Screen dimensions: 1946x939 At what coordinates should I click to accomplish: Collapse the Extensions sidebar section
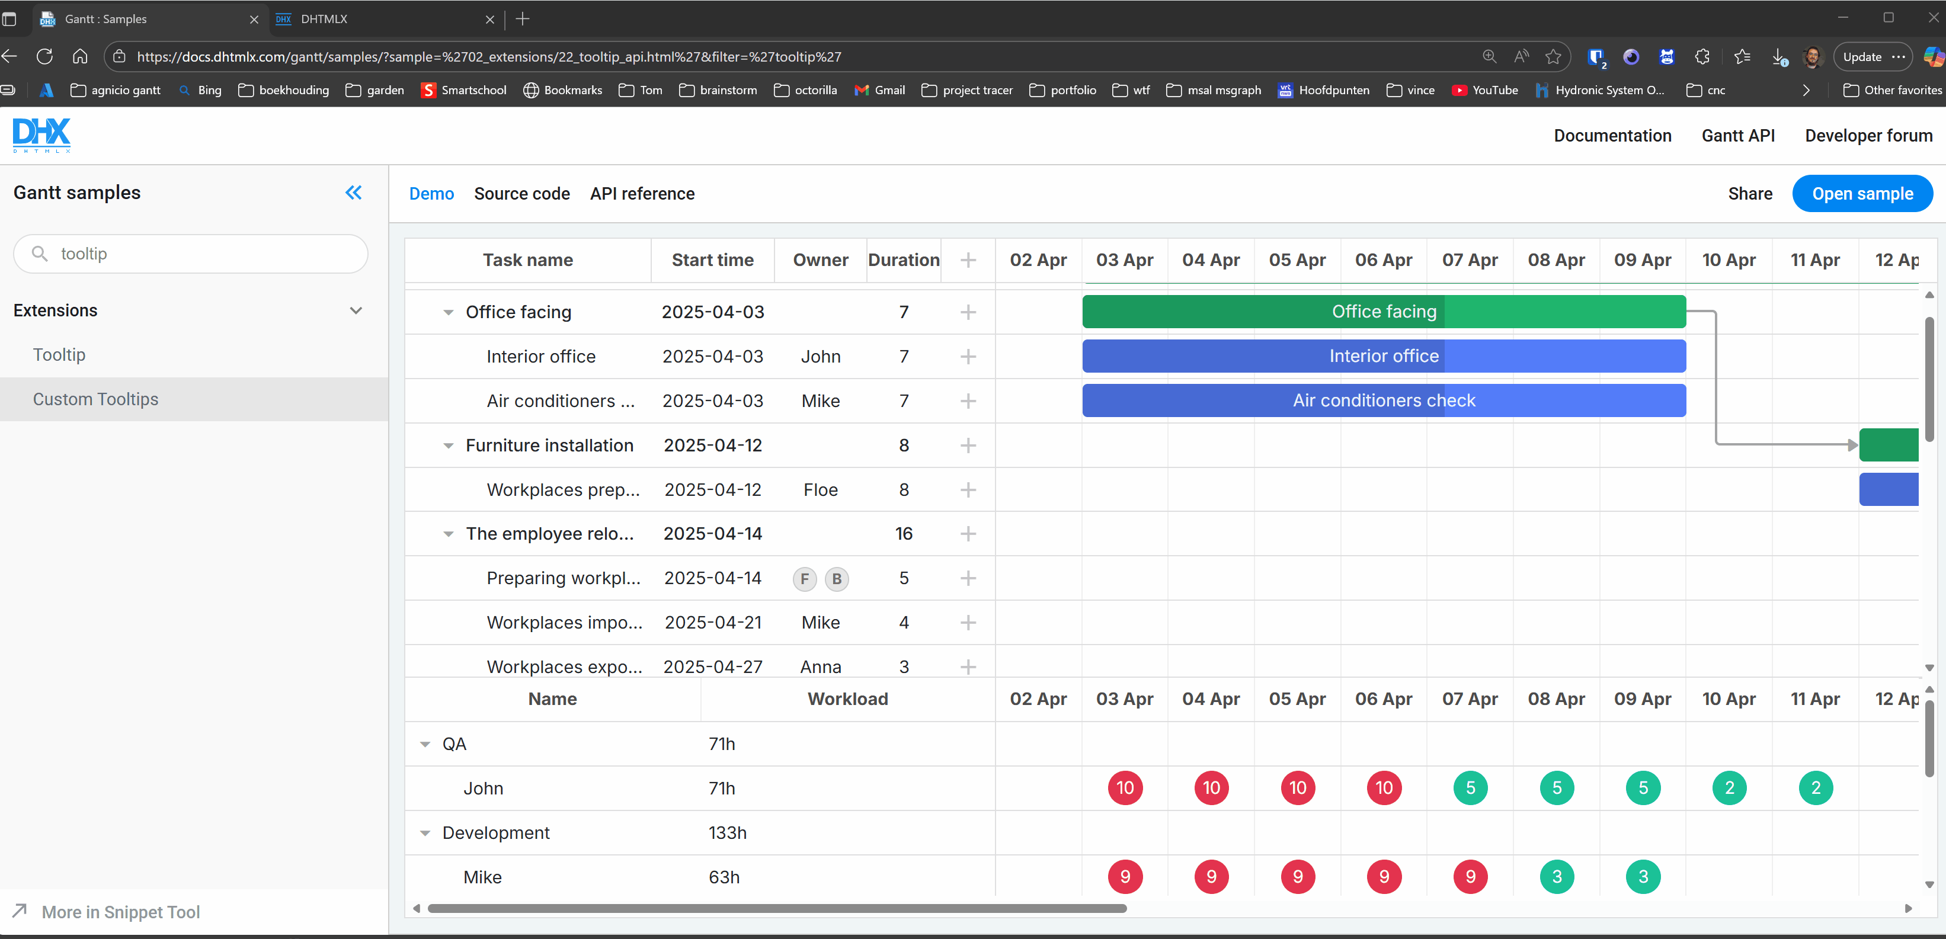click(356, 310)
